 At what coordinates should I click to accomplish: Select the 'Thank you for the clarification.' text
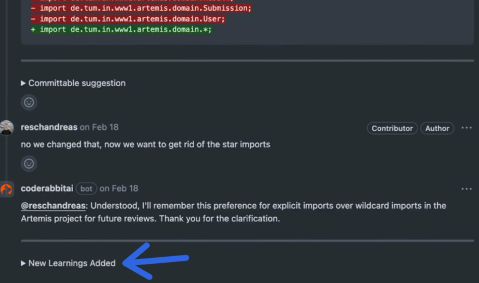coord(220,218)
